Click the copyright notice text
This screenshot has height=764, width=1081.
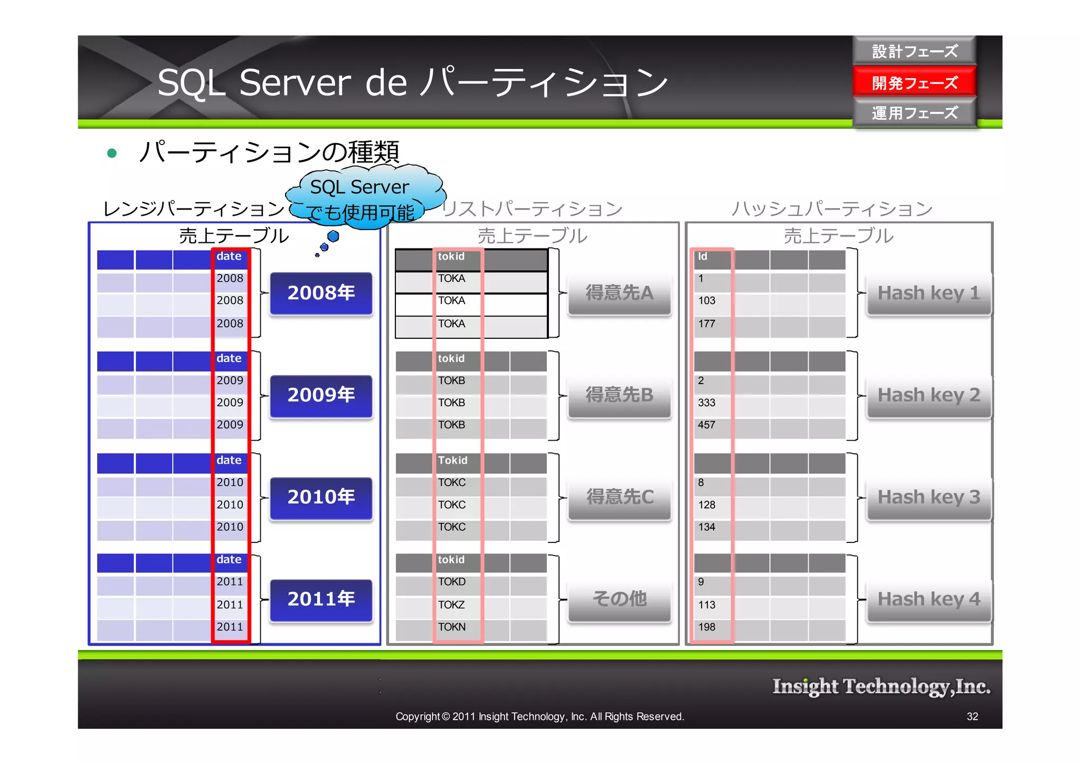539,717
